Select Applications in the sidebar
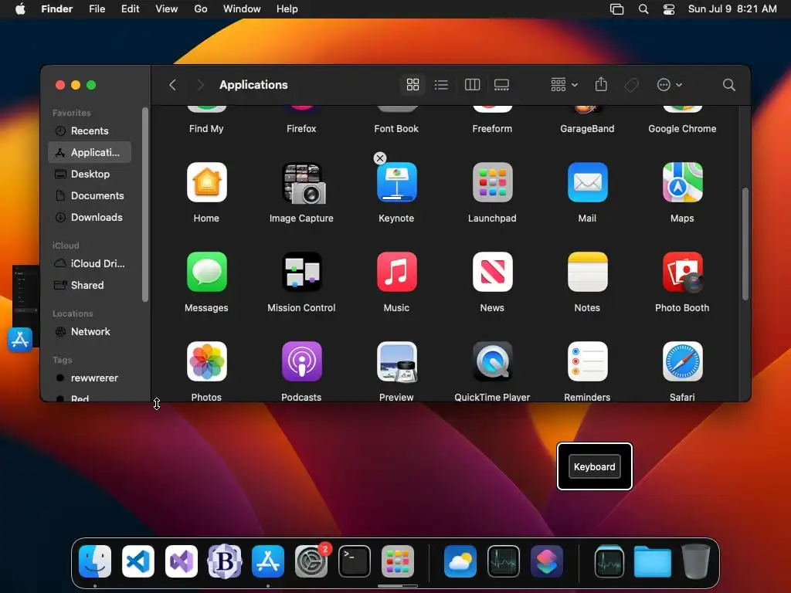This screenshot has width=791, height=593. coord(90,152)
